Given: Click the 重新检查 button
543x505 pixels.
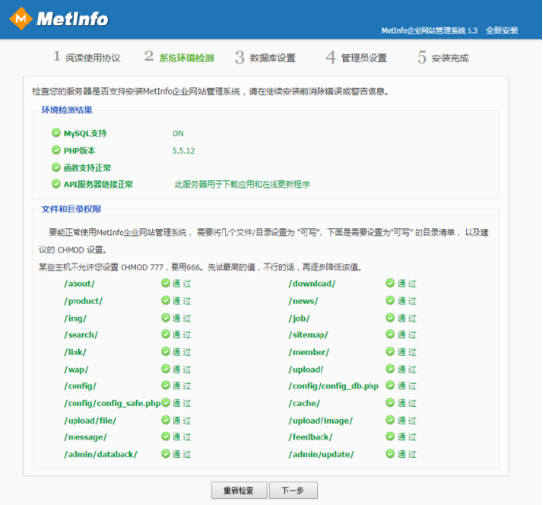Looking at the screenshot, I should [238, 490].
